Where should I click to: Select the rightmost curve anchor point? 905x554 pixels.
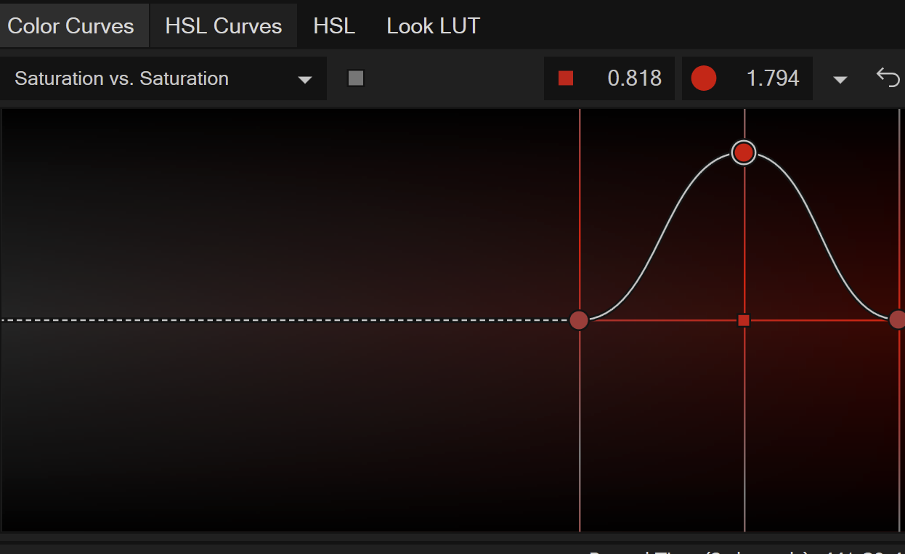coord(898,319)
